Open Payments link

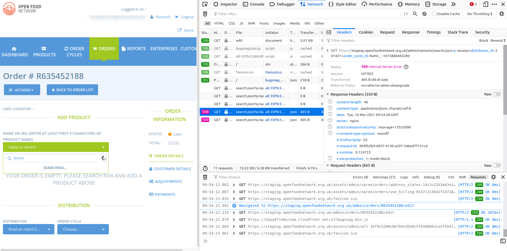(x=162, y=194)
